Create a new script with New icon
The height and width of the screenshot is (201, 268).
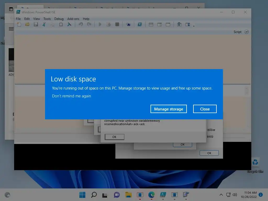pyautogui.click(x=19, y=24)
